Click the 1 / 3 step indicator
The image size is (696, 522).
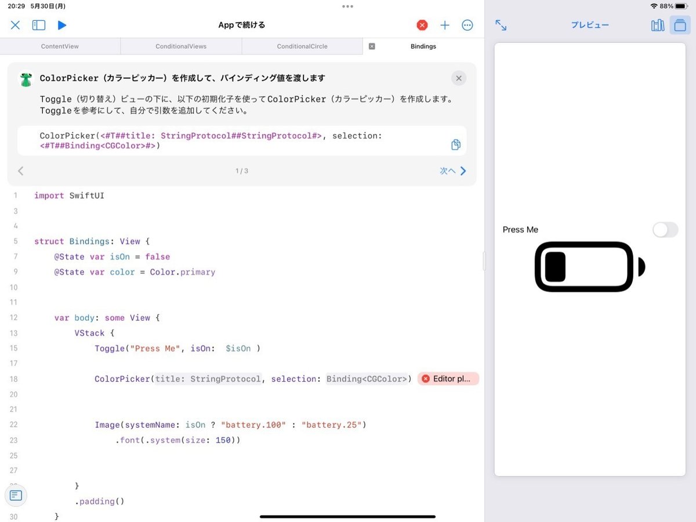coord(242,171)
